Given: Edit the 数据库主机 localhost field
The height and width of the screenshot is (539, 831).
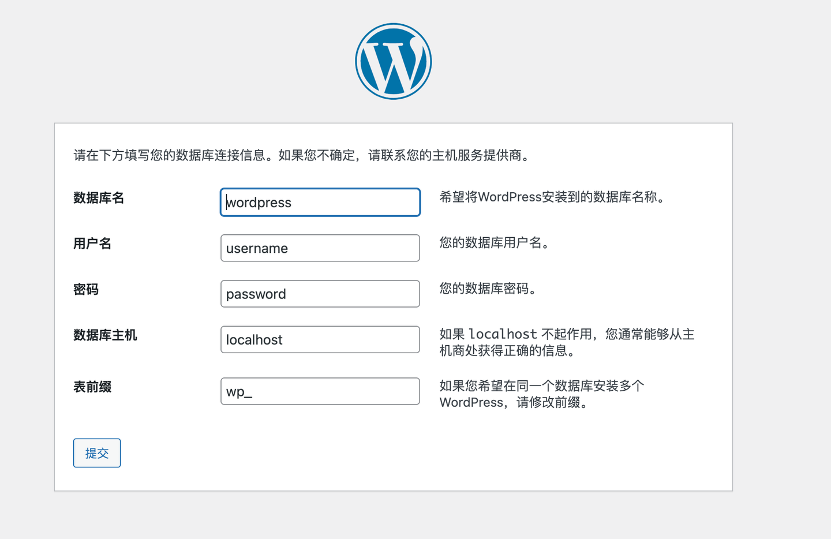Looking at the screenshot, I should click(x=320, y=339).
